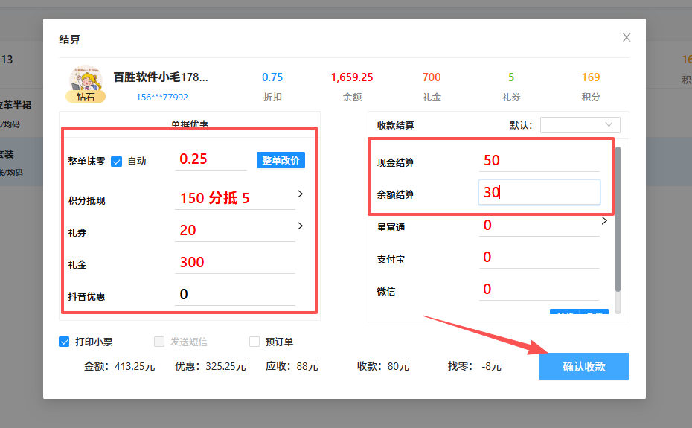Click the payment list scrollbar

tap(618, 220)
